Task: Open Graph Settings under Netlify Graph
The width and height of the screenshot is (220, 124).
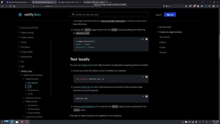Action: (34, 113)
